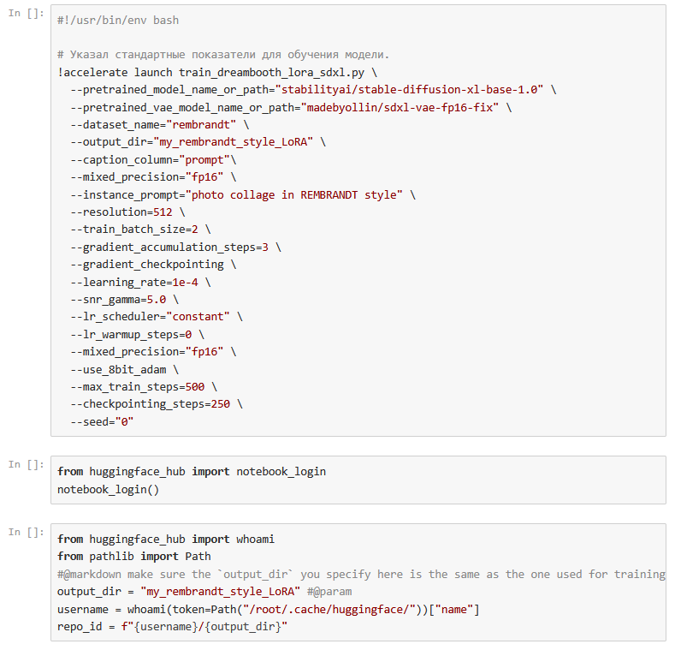Place cursor on the --max_train_steps=500 line
The height and width of the screenshot is (650, 675).
click(144, 387)
